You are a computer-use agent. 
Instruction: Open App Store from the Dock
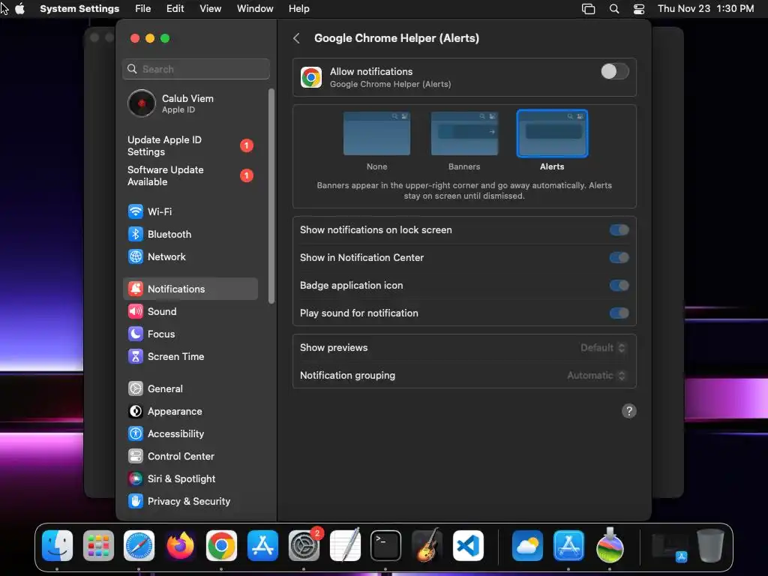[x=262, y=546]
